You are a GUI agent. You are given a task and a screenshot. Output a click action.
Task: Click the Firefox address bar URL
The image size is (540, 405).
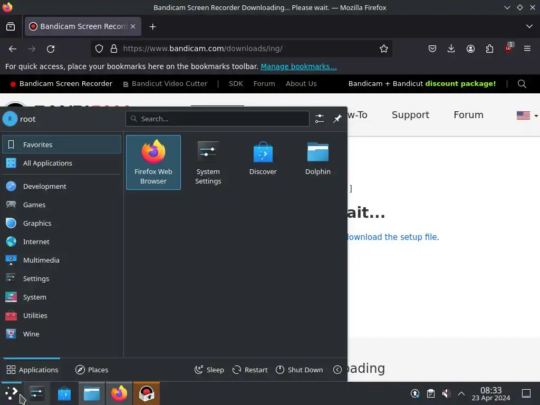(202, 49)
